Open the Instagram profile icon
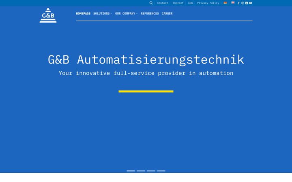Screen dimensions: 292x182 (x=243, y=3)
